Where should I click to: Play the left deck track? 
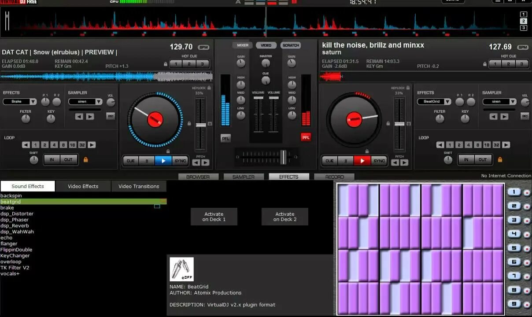pyautogui.click(x=163, y=161)
